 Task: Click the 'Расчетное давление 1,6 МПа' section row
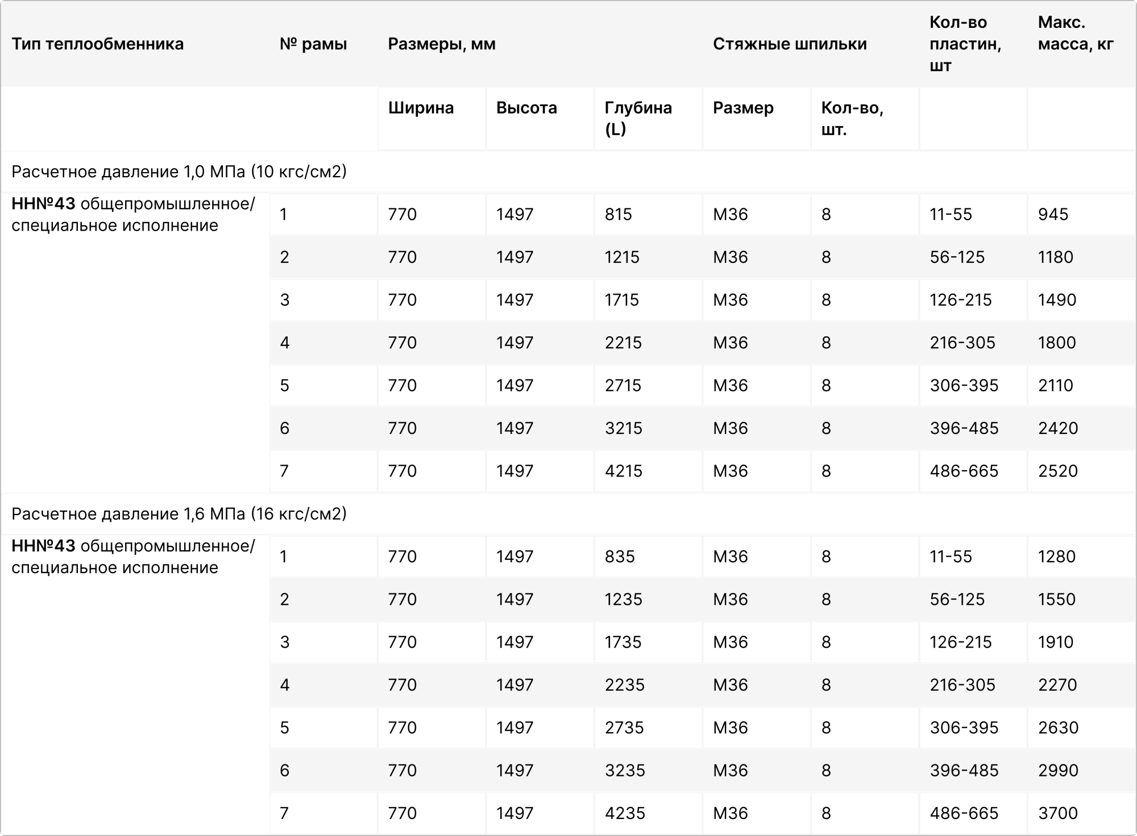(179, 514)
